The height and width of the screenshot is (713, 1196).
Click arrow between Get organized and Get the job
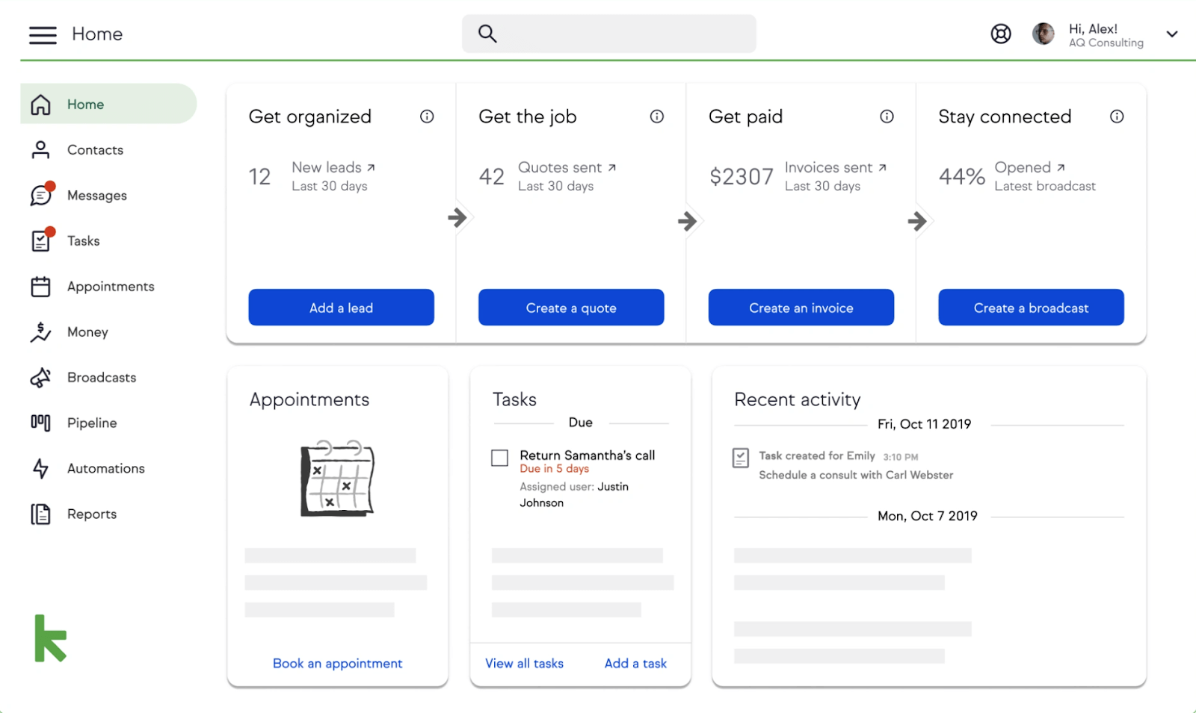click(x=457, y=218)
